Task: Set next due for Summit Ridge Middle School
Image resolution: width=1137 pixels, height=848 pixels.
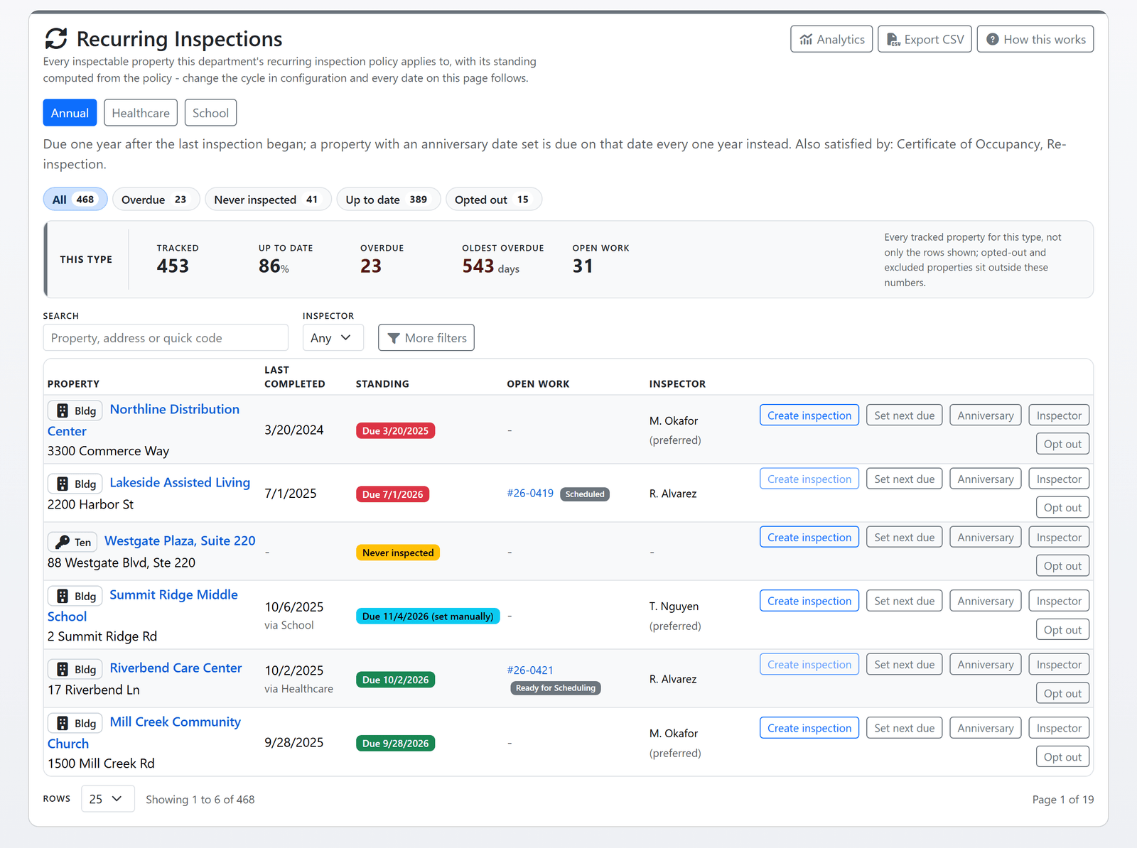Action: click(905, 601)
